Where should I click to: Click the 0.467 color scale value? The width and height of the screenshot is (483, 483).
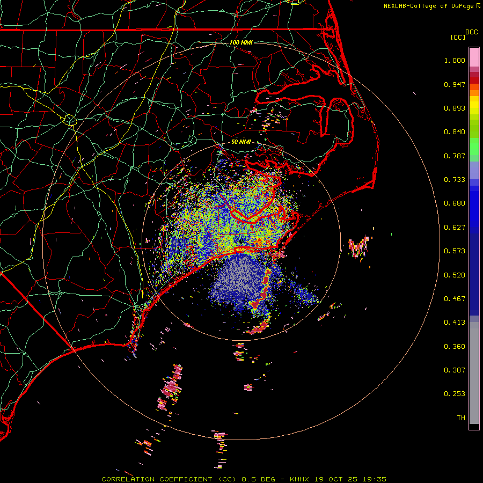[x=455, y=299]
